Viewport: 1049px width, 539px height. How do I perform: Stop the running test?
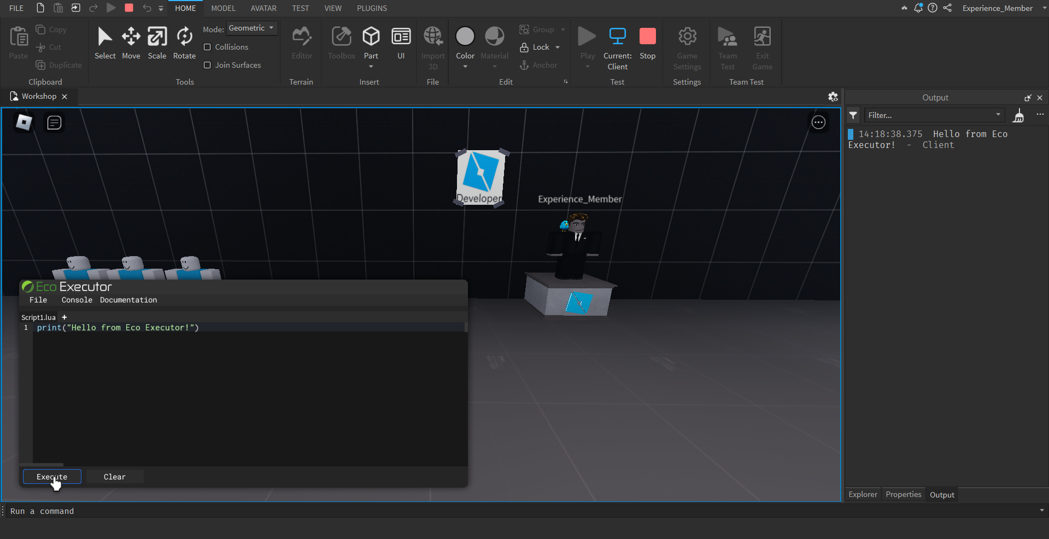[648, 43]
